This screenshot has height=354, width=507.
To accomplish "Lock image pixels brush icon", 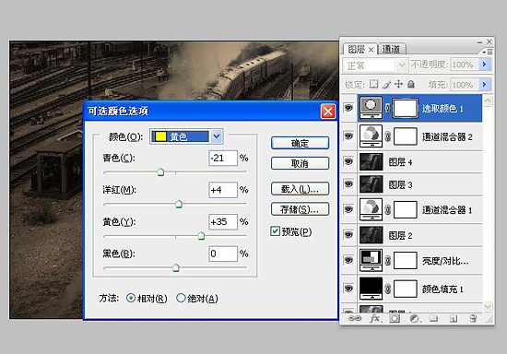I will pos(386,85).
